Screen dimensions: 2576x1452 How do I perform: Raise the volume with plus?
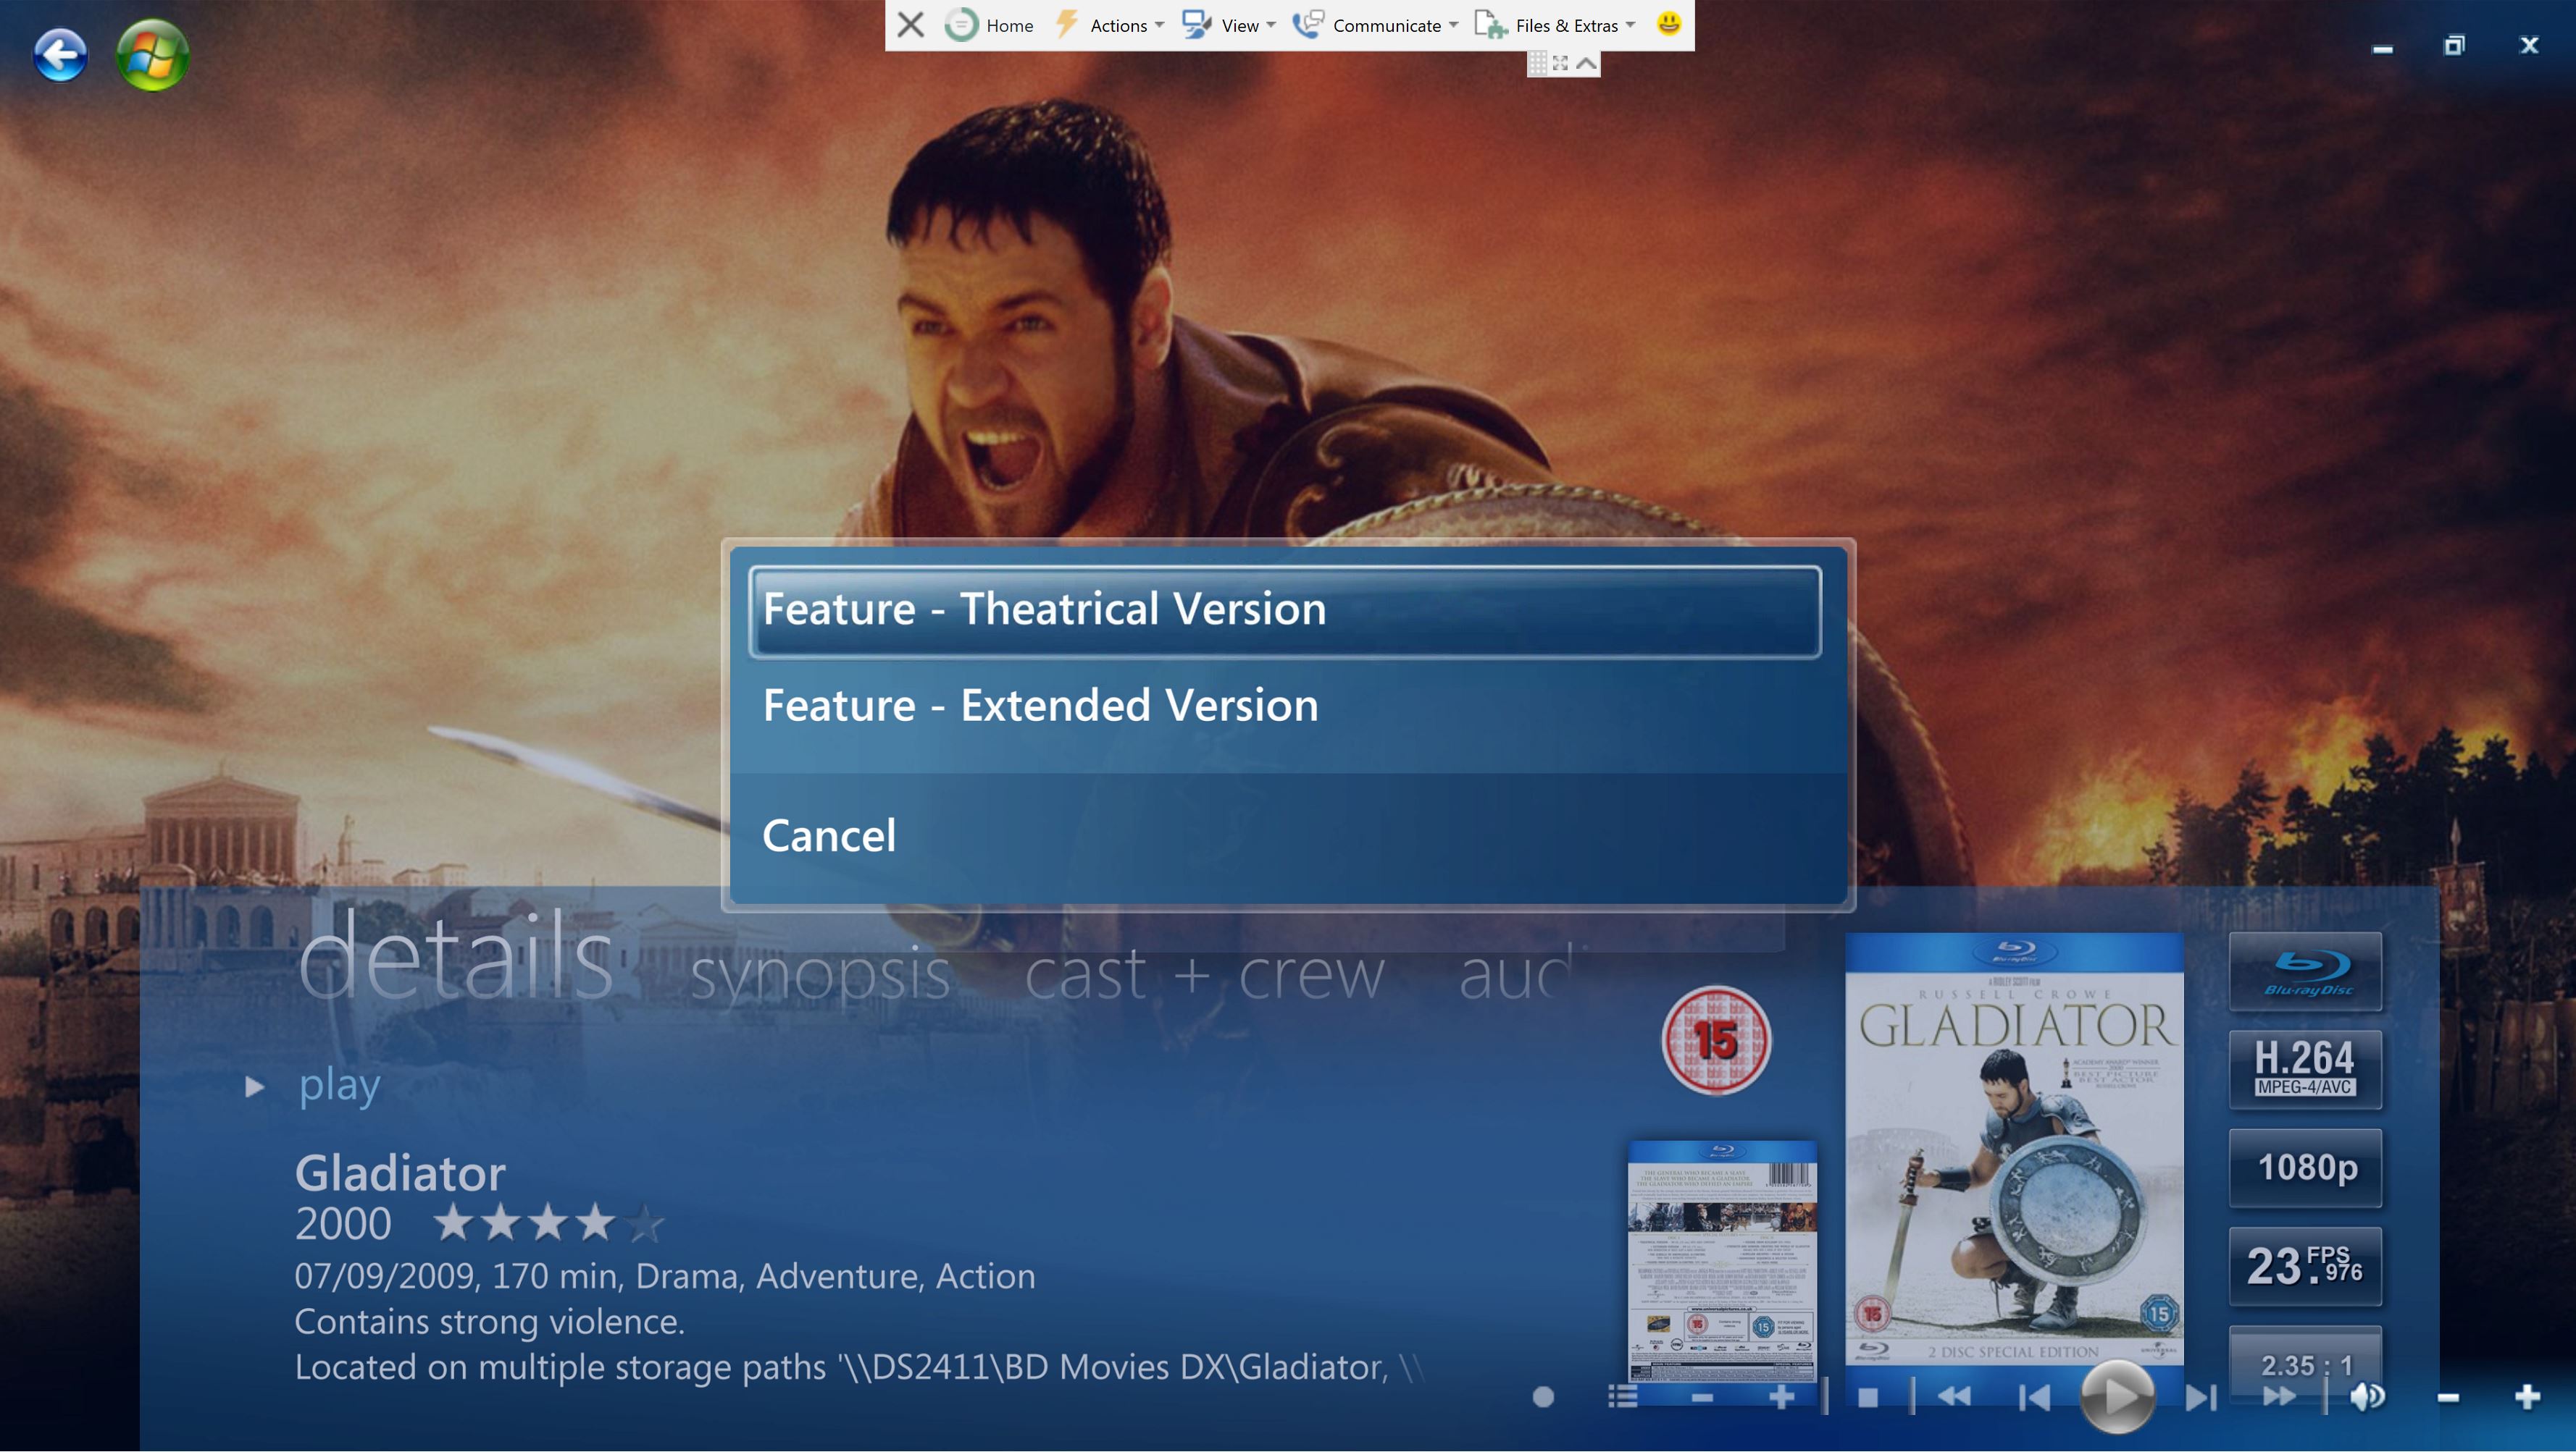pyautogui.click(x=2527, y=1397)
